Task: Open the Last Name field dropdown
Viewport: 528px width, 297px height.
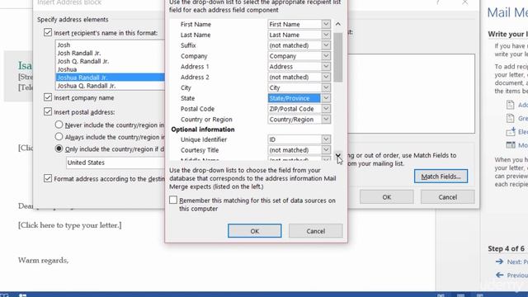Action: coord(326,35)
